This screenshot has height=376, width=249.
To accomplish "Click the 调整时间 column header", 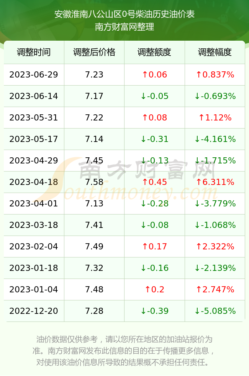I will [34, 52].
